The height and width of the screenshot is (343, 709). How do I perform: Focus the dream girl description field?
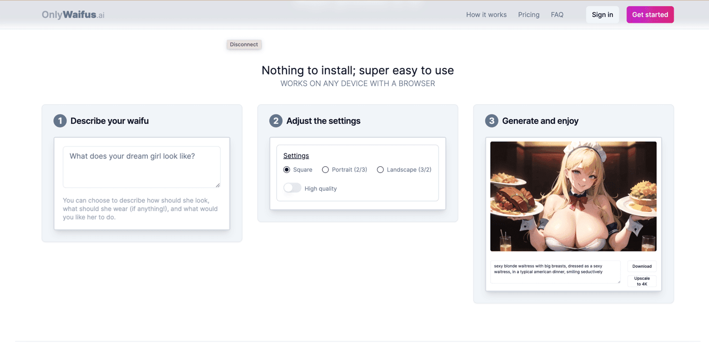point(141,166)
